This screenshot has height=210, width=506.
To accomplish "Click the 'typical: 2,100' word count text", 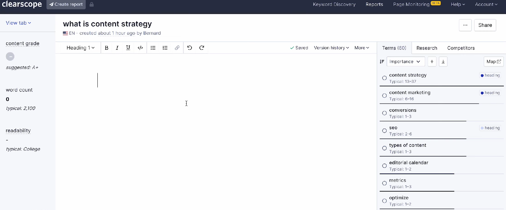I will tap(21, 108).
